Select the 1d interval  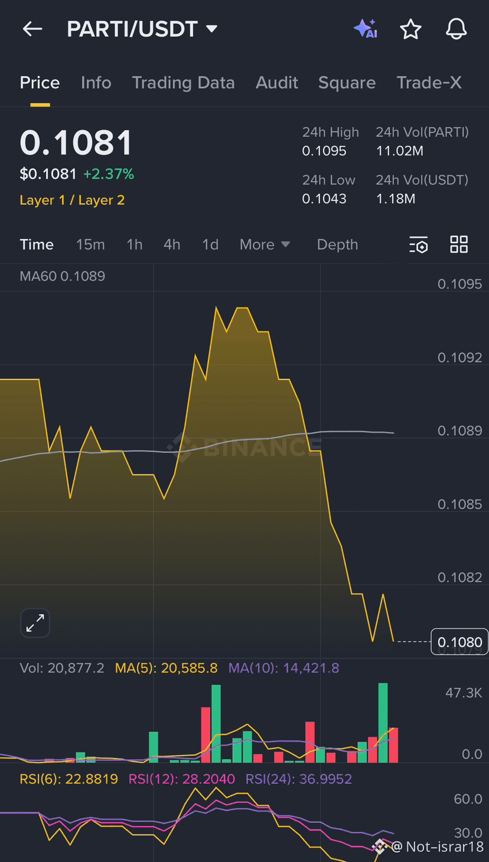coord(210,245)
